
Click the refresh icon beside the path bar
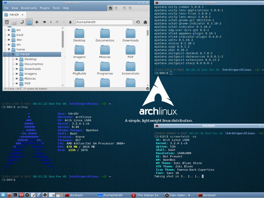pos(138,22)
